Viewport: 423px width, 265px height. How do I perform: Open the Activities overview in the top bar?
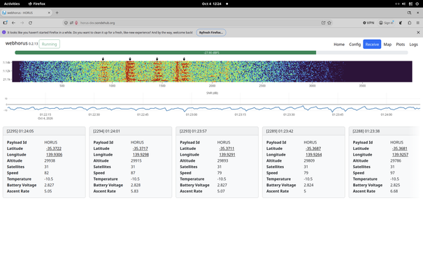[12, 3]
